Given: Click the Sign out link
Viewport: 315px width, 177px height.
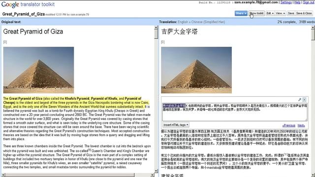Looking at the screenshot, I should (x=309, y=2).
